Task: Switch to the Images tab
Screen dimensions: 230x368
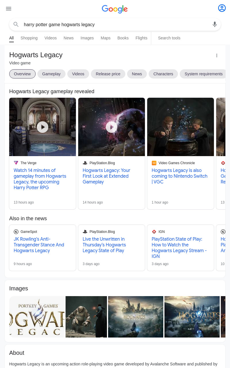Action: [x=87, y=38]
